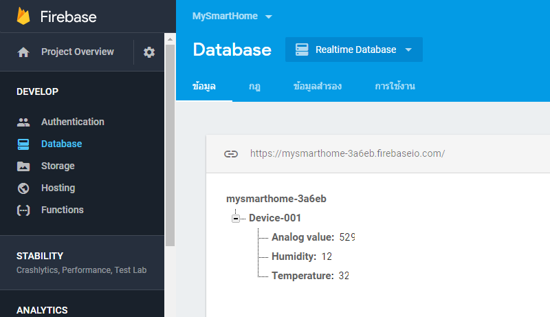Open Database section in sidebar

coord(61,144)
